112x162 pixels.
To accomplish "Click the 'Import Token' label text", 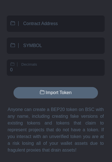I will tap(59, 92).
